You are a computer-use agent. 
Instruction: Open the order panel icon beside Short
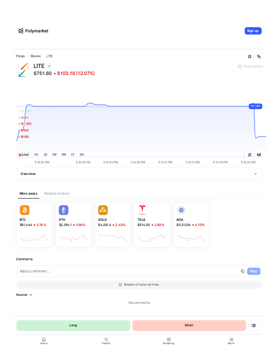(254, 325)
